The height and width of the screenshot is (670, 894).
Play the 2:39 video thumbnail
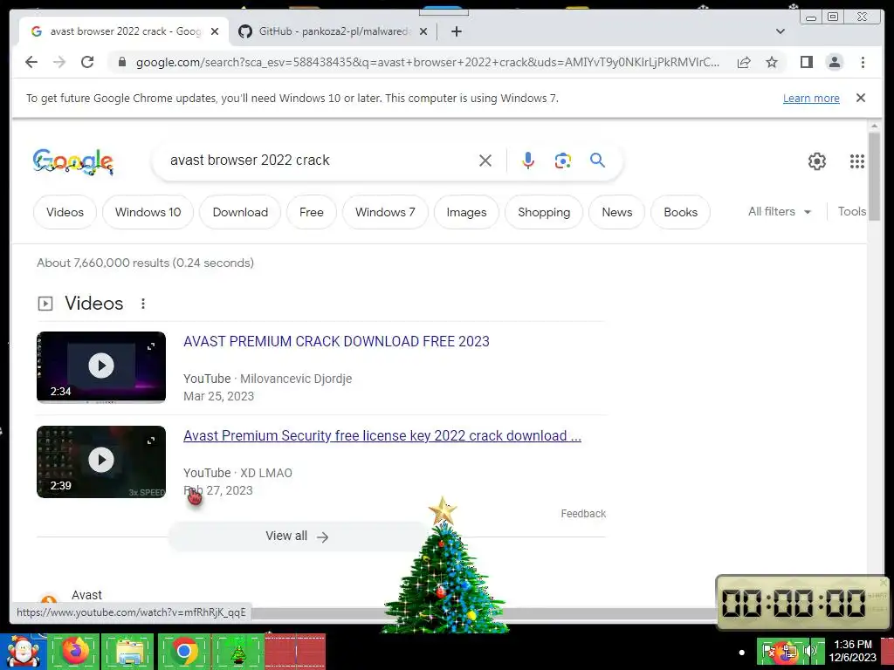101,461
